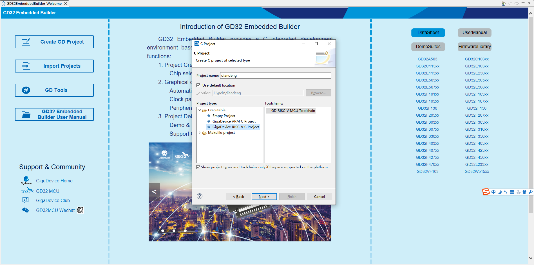Open the skin (shirt) icon on input toolbar
The height and width of the screenshot is (265, 534).
[524, 192]
